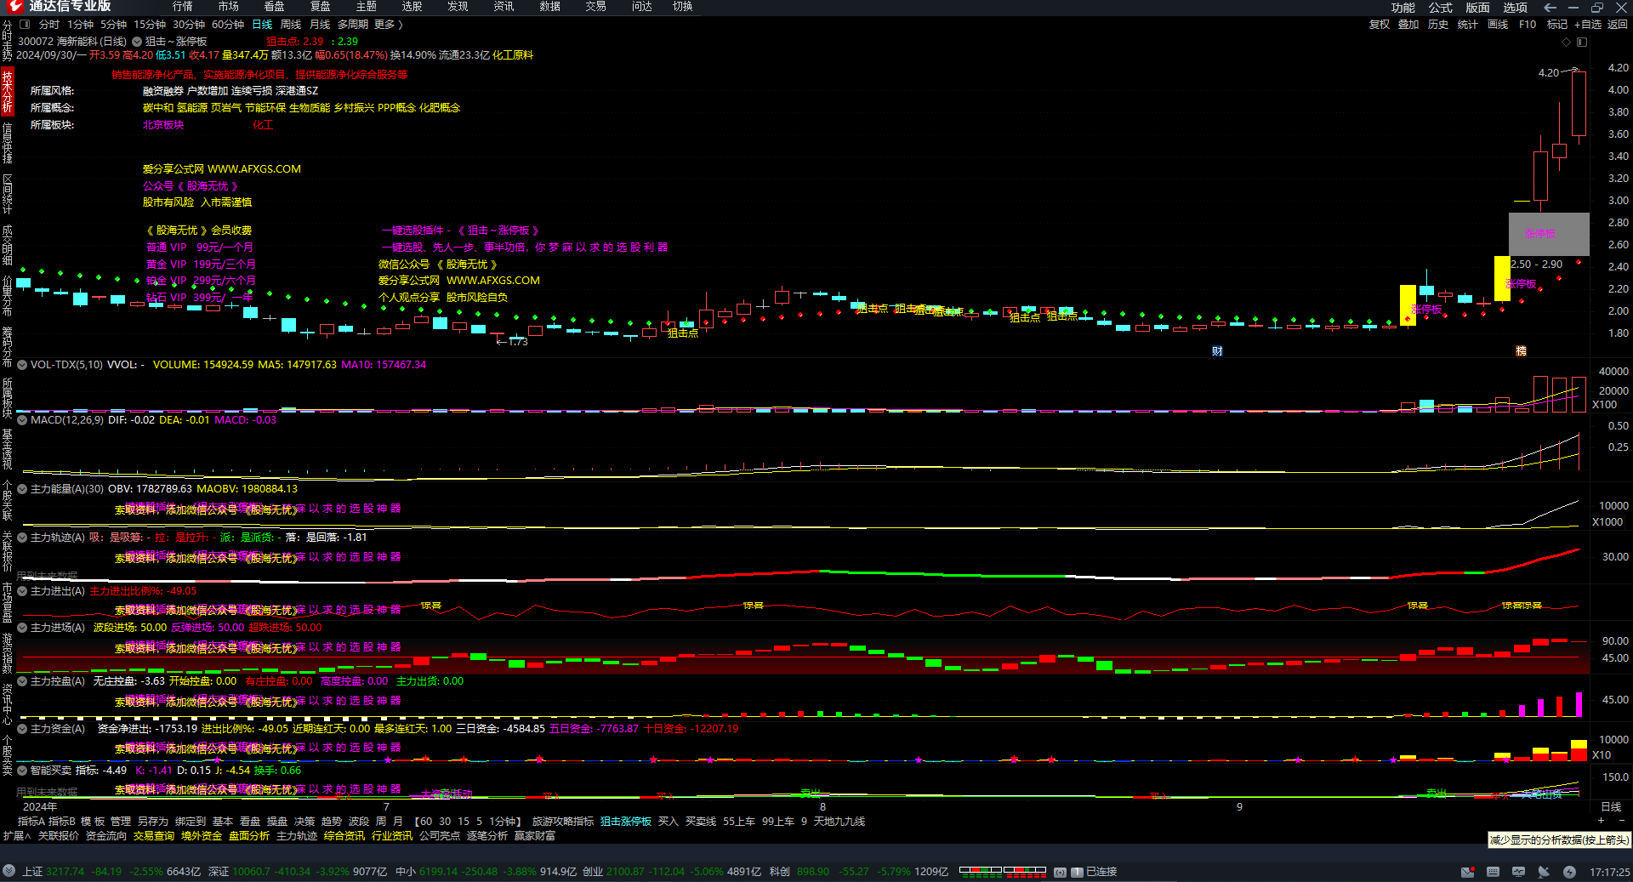Toggle the VOL-TDX indicator circle button
The image size is (1633, 882).
point(22,365)
